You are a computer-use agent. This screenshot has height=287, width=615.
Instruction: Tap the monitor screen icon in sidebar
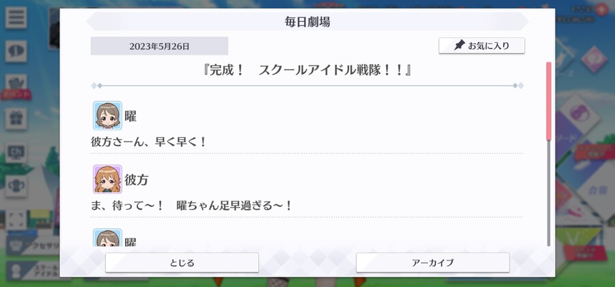(16, 152)
